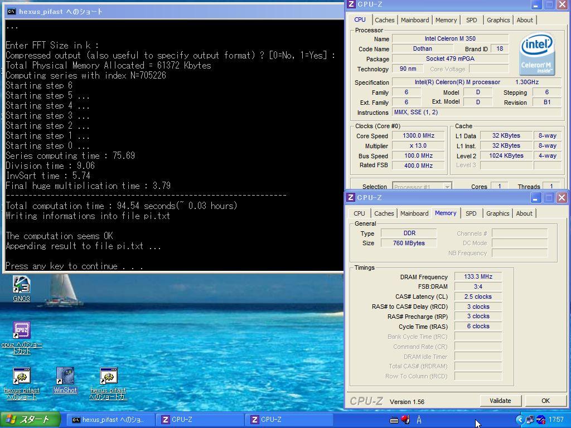Click the Code Name value Dothan
The height and width of the screenshot is (428, 571).
[x=423, y=48]
